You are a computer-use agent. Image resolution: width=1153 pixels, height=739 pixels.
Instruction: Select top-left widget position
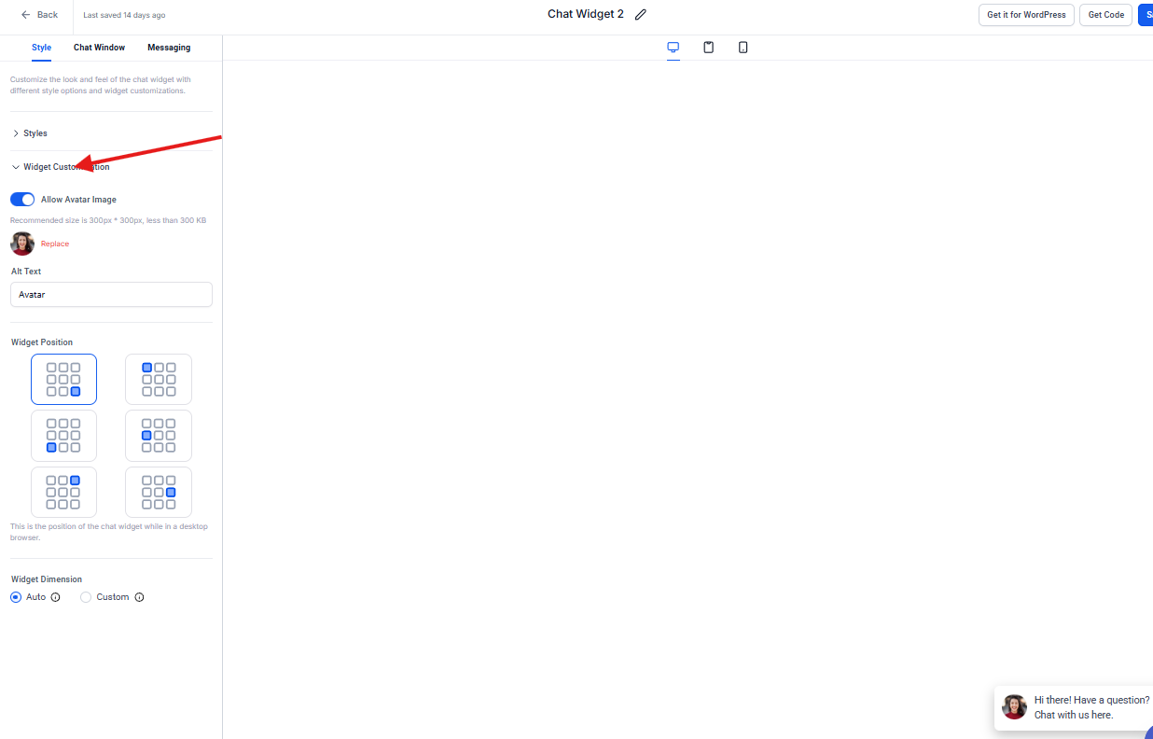(x=159, y=380)
